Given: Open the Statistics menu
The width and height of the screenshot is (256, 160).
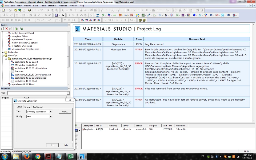Looking at the screenshot, I should [52, 6].
